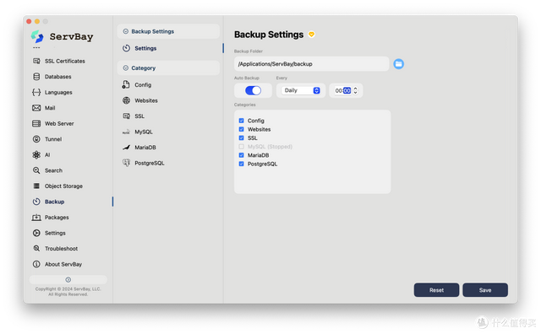Screen dimensions: 541x334
Task: Open the Packages icon
Action: 36,218
